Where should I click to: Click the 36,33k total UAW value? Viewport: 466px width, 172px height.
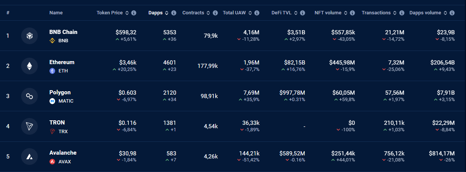251,123
